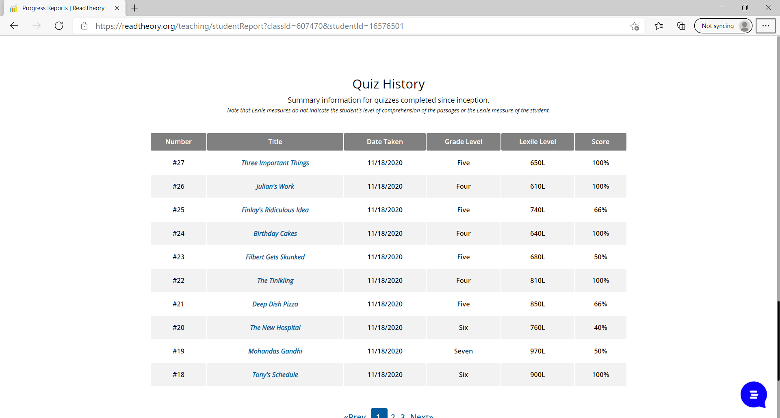Screen dimensions: 780x418
Task: Open browser Settings and more menu
Action: (766, 26)
